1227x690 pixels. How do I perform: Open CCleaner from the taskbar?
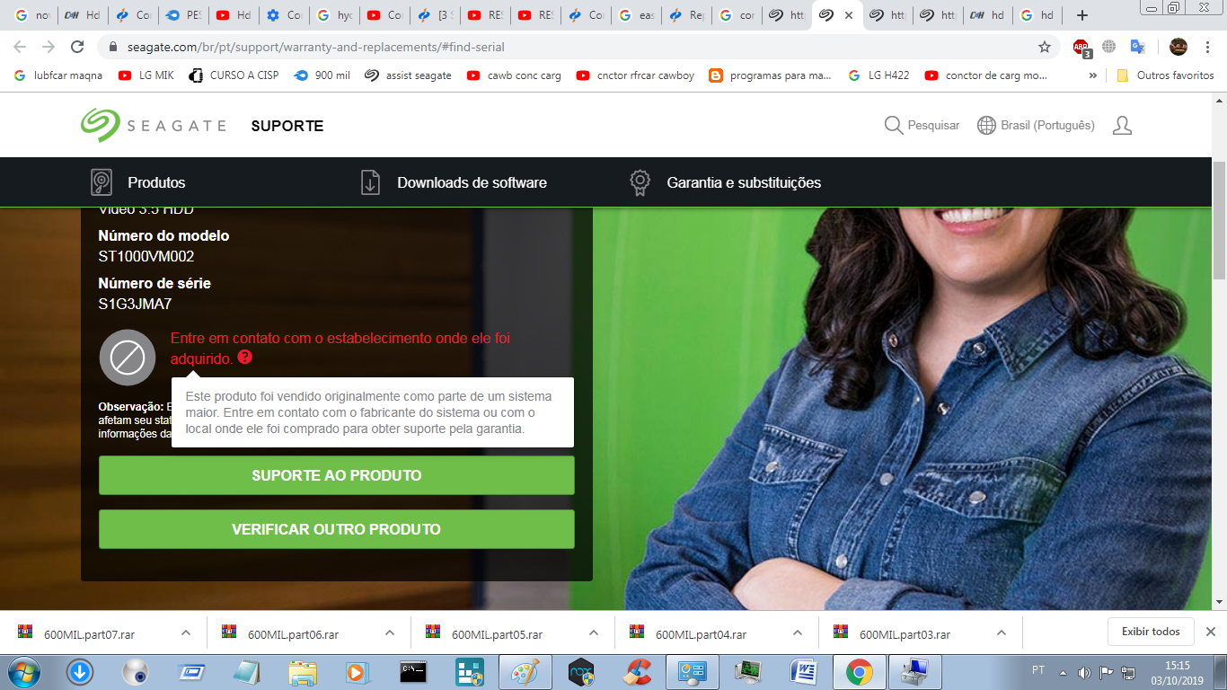pyautogui.click(x=637, y=672)
